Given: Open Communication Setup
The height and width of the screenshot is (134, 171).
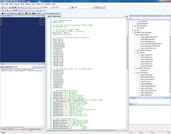Looking at the screenshot, I should click(x=51, y=13).
